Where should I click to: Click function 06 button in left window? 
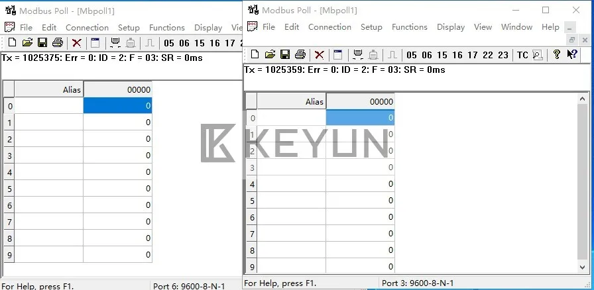coord(184,43)
